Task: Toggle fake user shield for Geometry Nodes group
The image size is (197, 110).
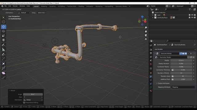Action: 188,57
